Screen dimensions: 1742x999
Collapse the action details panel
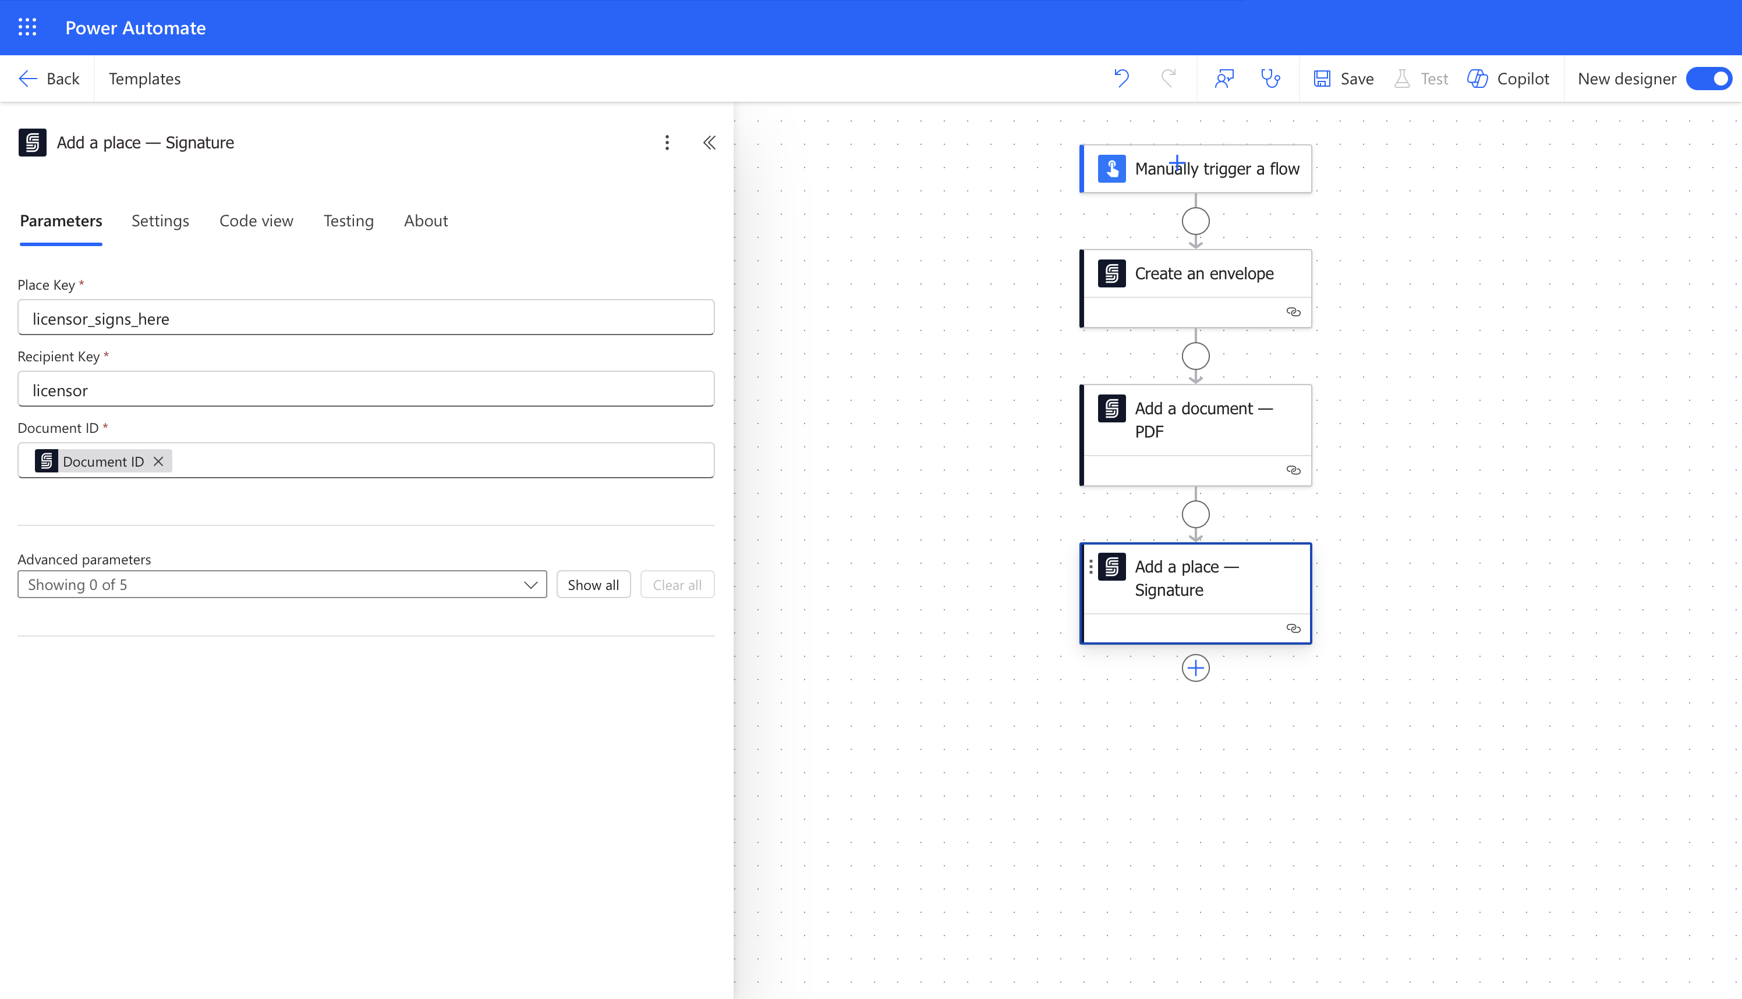[x=710, y=143]
